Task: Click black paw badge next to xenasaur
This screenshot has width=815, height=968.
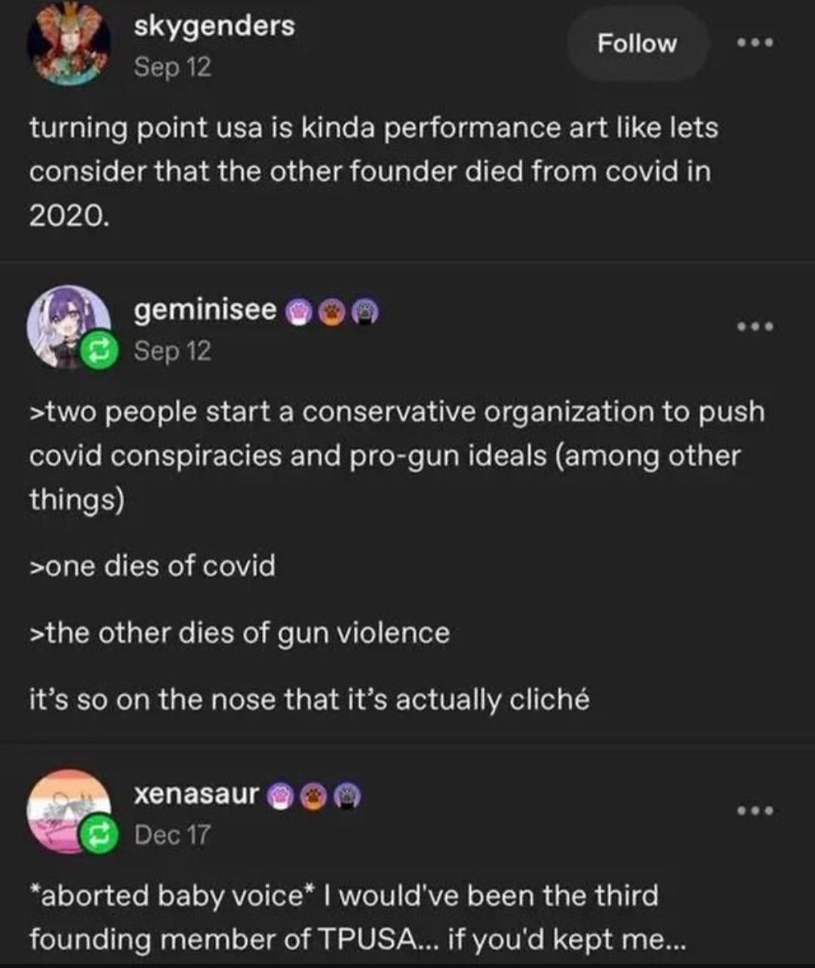Action: click(x=346, y=795)
